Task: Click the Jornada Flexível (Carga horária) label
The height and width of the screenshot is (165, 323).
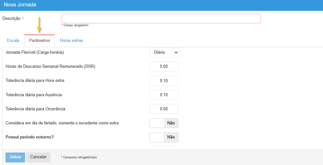Action: (x=37, y=52)
